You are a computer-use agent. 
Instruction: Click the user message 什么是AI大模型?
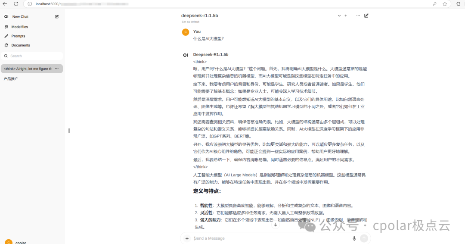click(x=208, y=39)
